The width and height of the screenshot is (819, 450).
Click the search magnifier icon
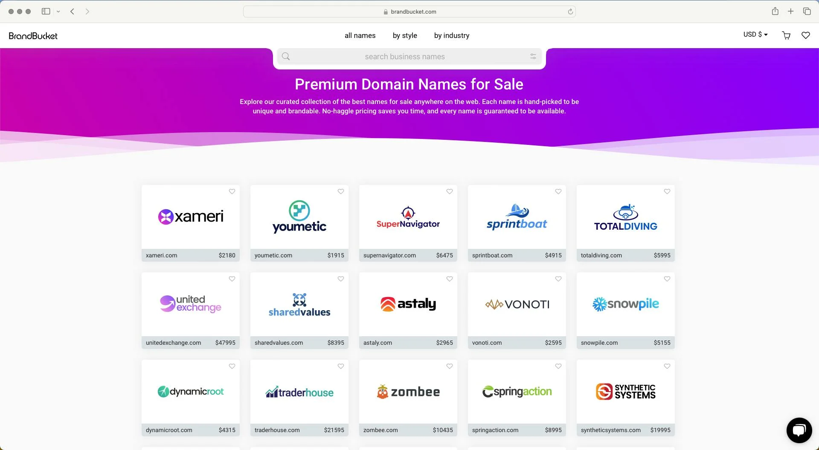point(286,56)
